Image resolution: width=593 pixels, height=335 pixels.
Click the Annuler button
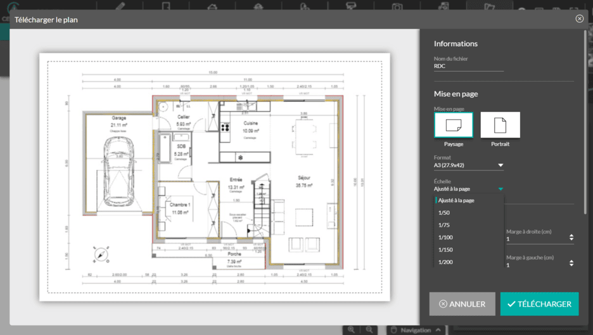pos(462,304)
